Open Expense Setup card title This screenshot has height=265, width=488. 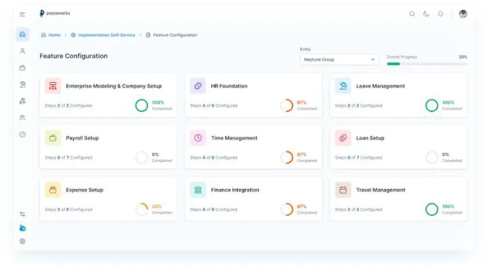84,190
